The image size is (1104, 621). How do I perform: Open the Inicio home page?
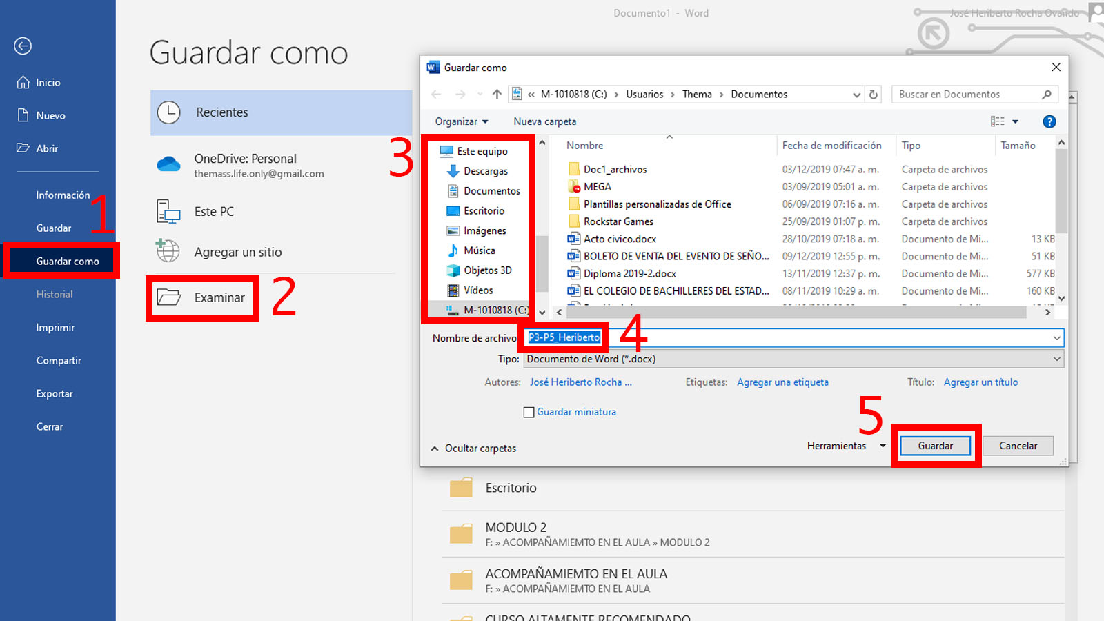(x=39, y=82)
